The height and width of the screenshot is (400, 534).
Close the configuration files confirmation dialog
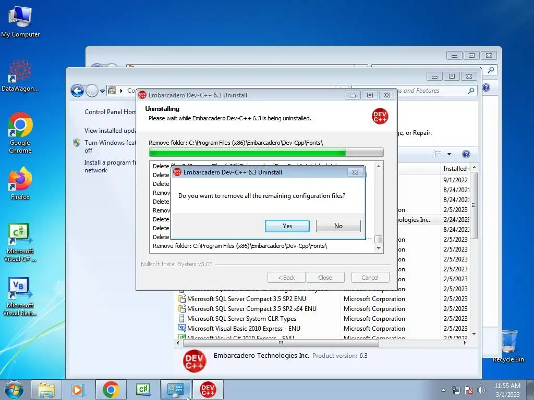coord(355,172)
